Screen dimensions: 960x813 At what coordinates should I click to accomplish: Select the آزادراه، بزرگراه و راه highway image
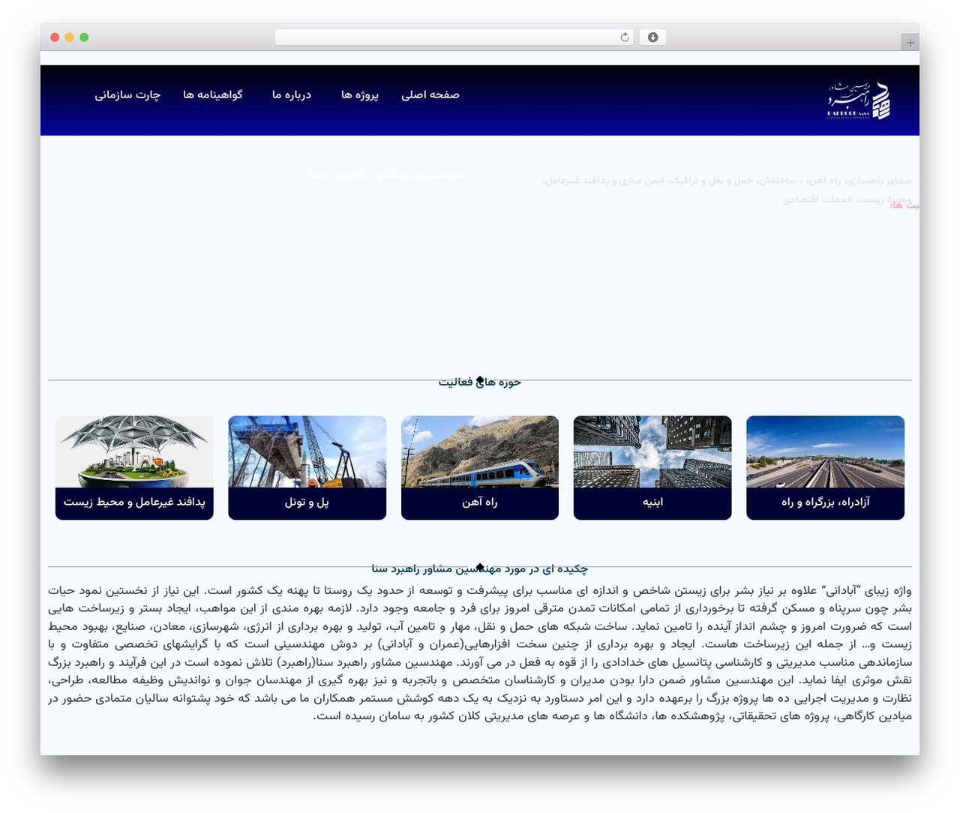click(825, 452)
